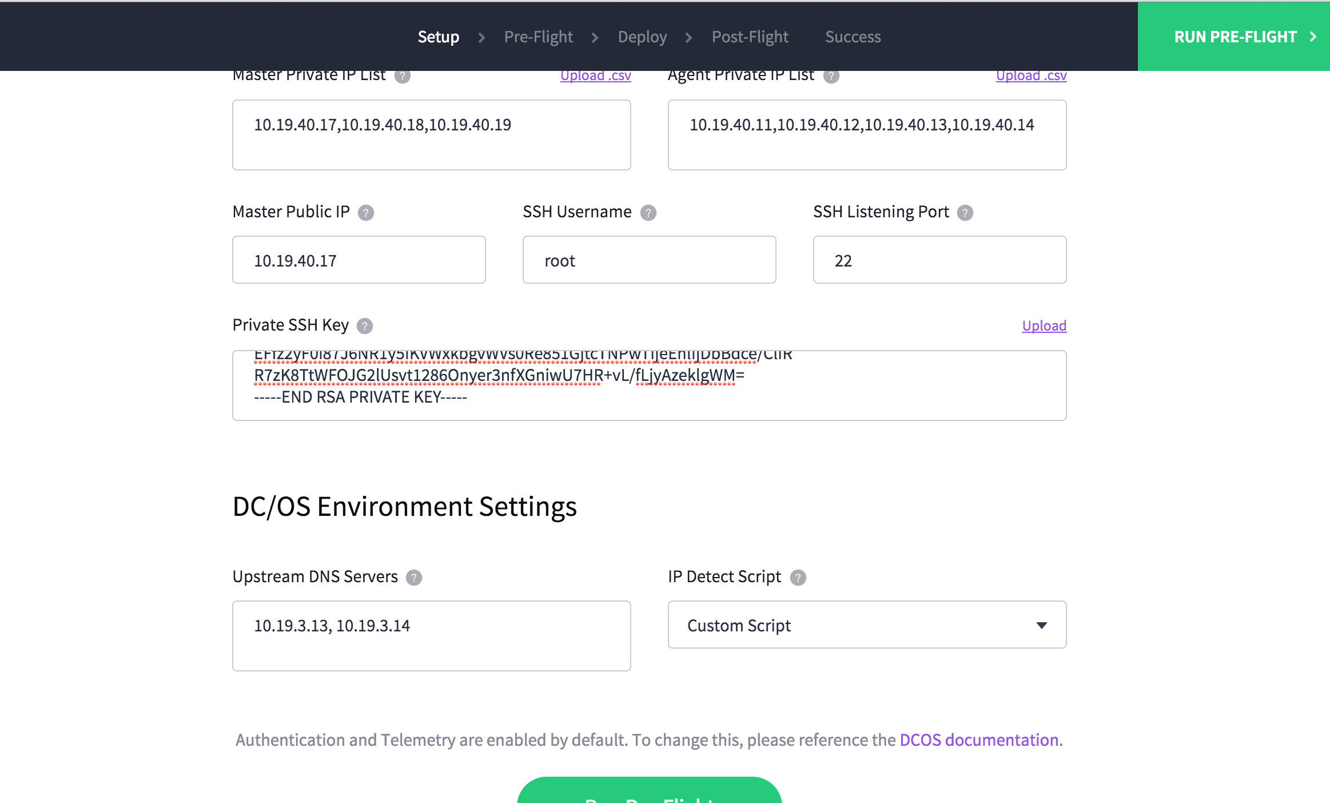Click help icon next to IP Detect Script
1330x803 pixels.
pyautogui.click(x=798, y=578)
